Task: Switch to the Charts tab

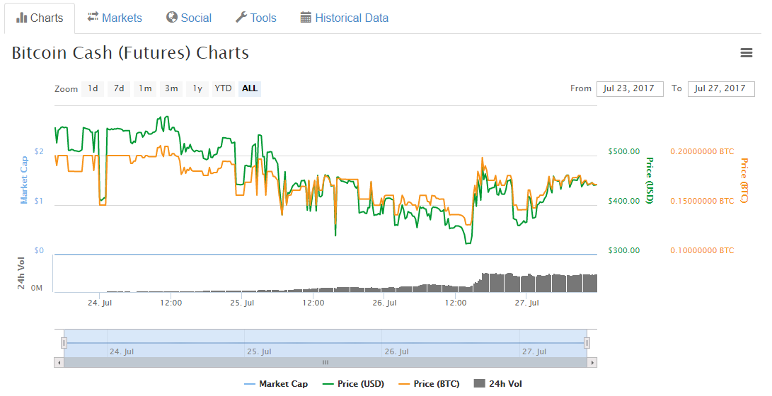Action: [40, 18]
